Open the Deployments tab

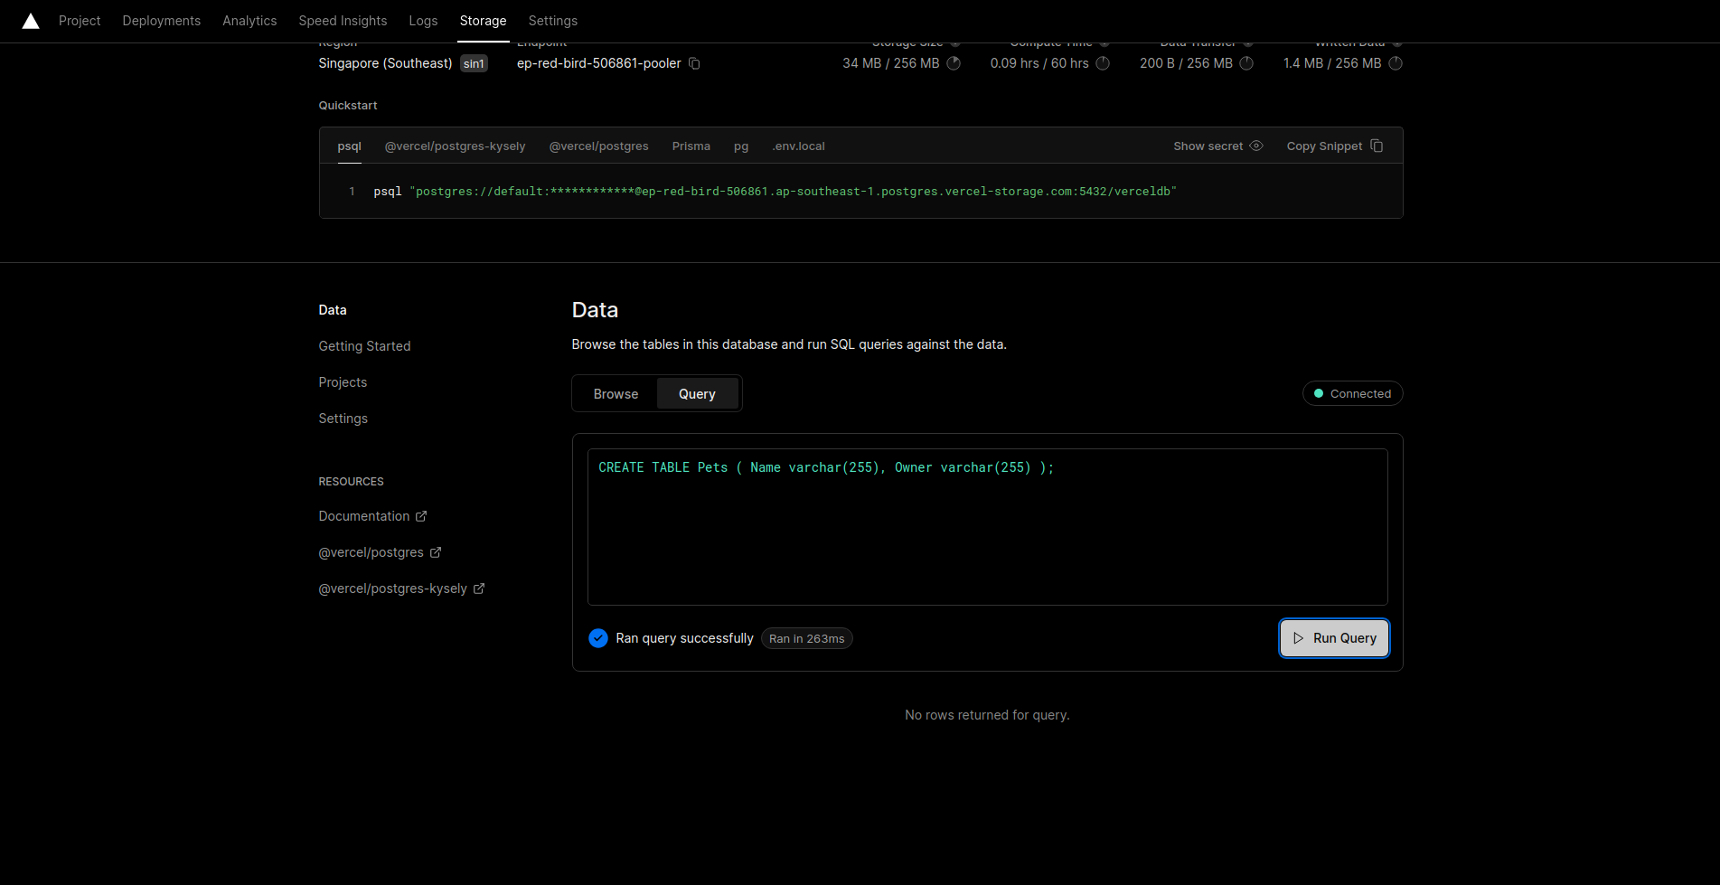[162, 21]
